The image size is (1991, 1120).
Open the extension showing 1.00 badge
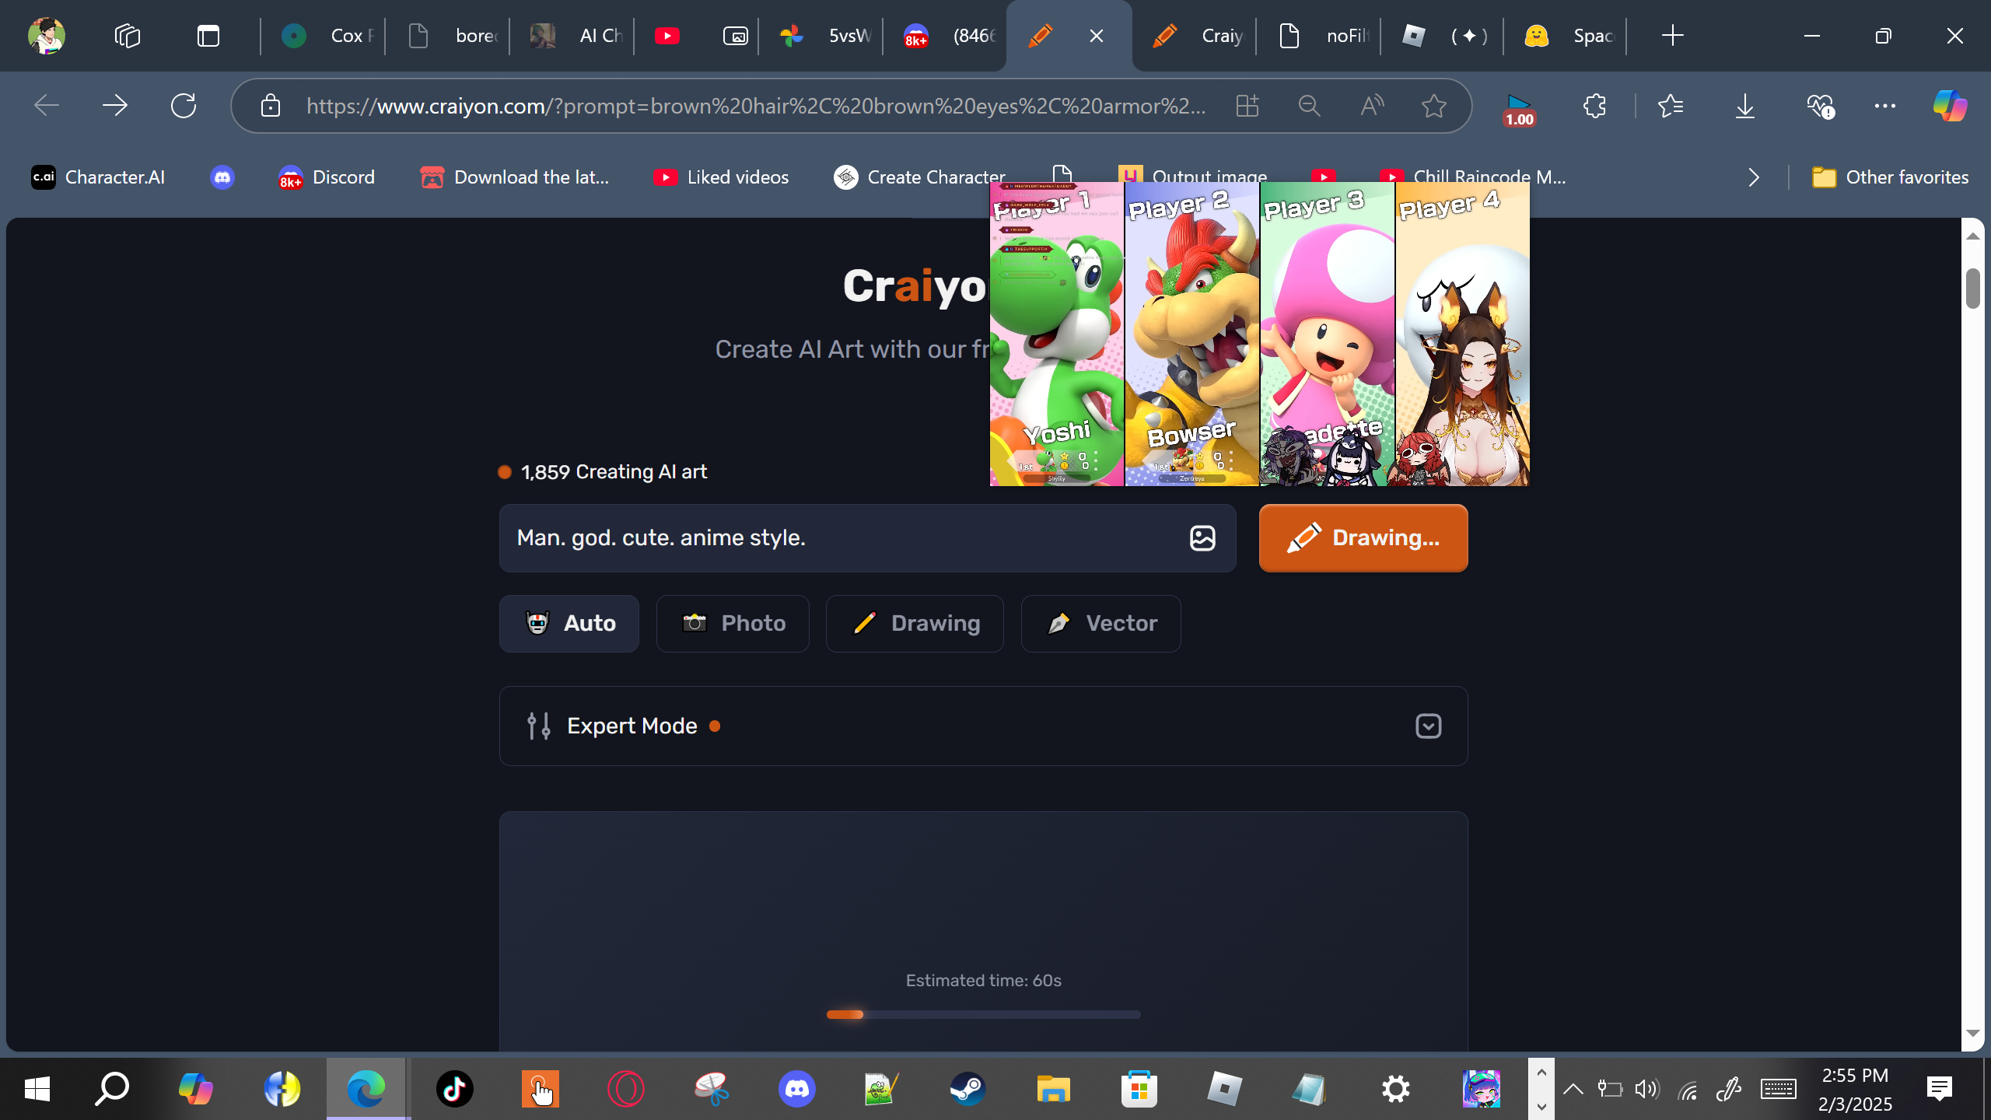1519,110
